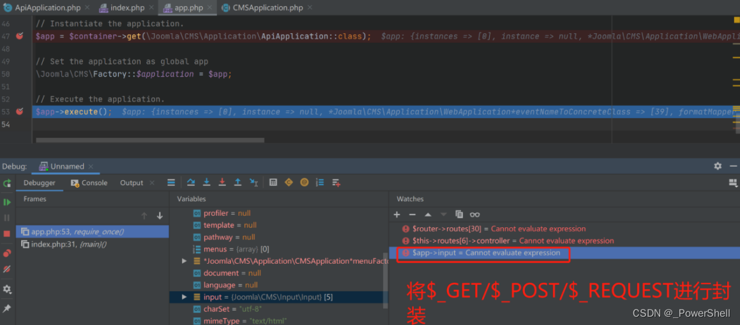Stop the debug session

point(7,234)
